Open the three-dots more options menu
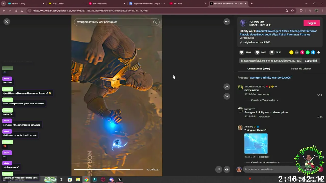The width and height of the screenshot is (326, 183). pos(227,22)
